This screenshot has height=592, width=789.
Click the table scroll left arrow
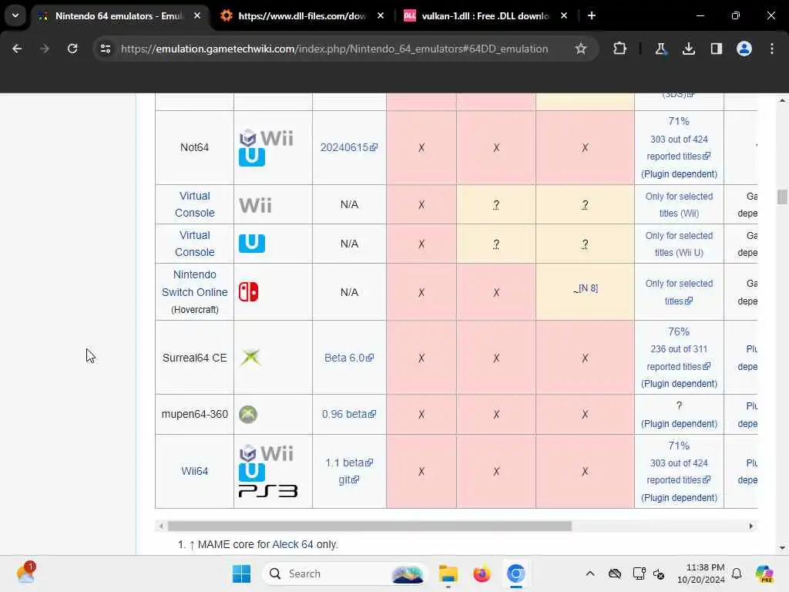(x=161, y=526)
